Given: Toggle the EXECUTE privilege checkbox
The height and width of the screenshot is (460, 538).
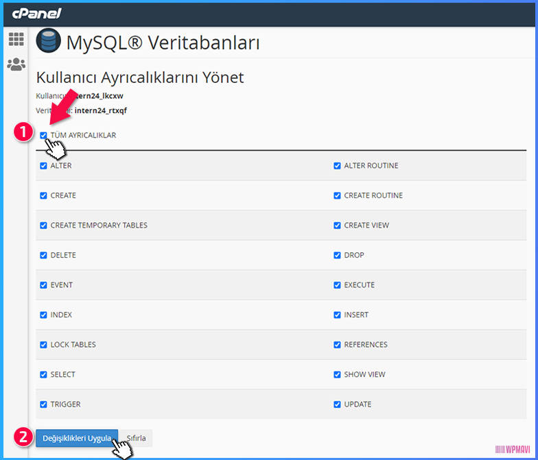Looking at the screenshot, I should coord(337,285).
